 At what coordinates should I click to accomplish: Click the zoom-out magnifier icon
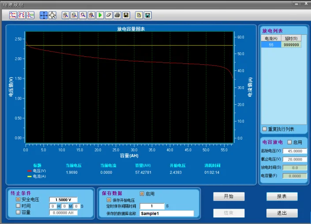coord(74,15)
